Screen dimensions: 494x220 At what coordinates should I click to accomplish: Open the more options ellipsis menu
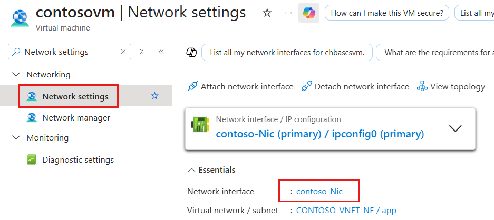(288, 13)
